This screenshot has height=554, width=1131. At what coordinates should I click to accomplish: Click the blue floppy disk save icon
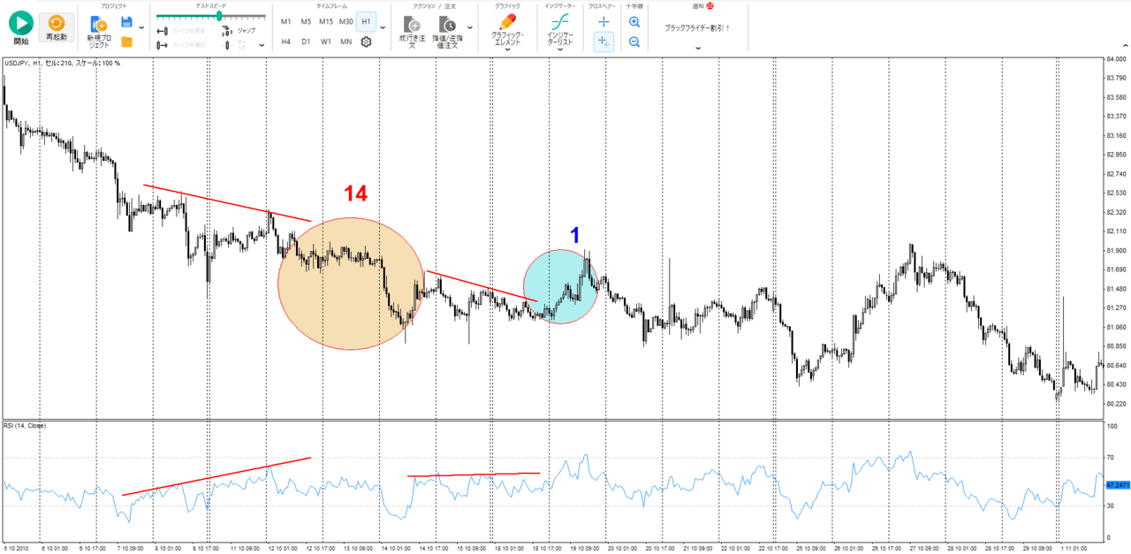(126, 21)
